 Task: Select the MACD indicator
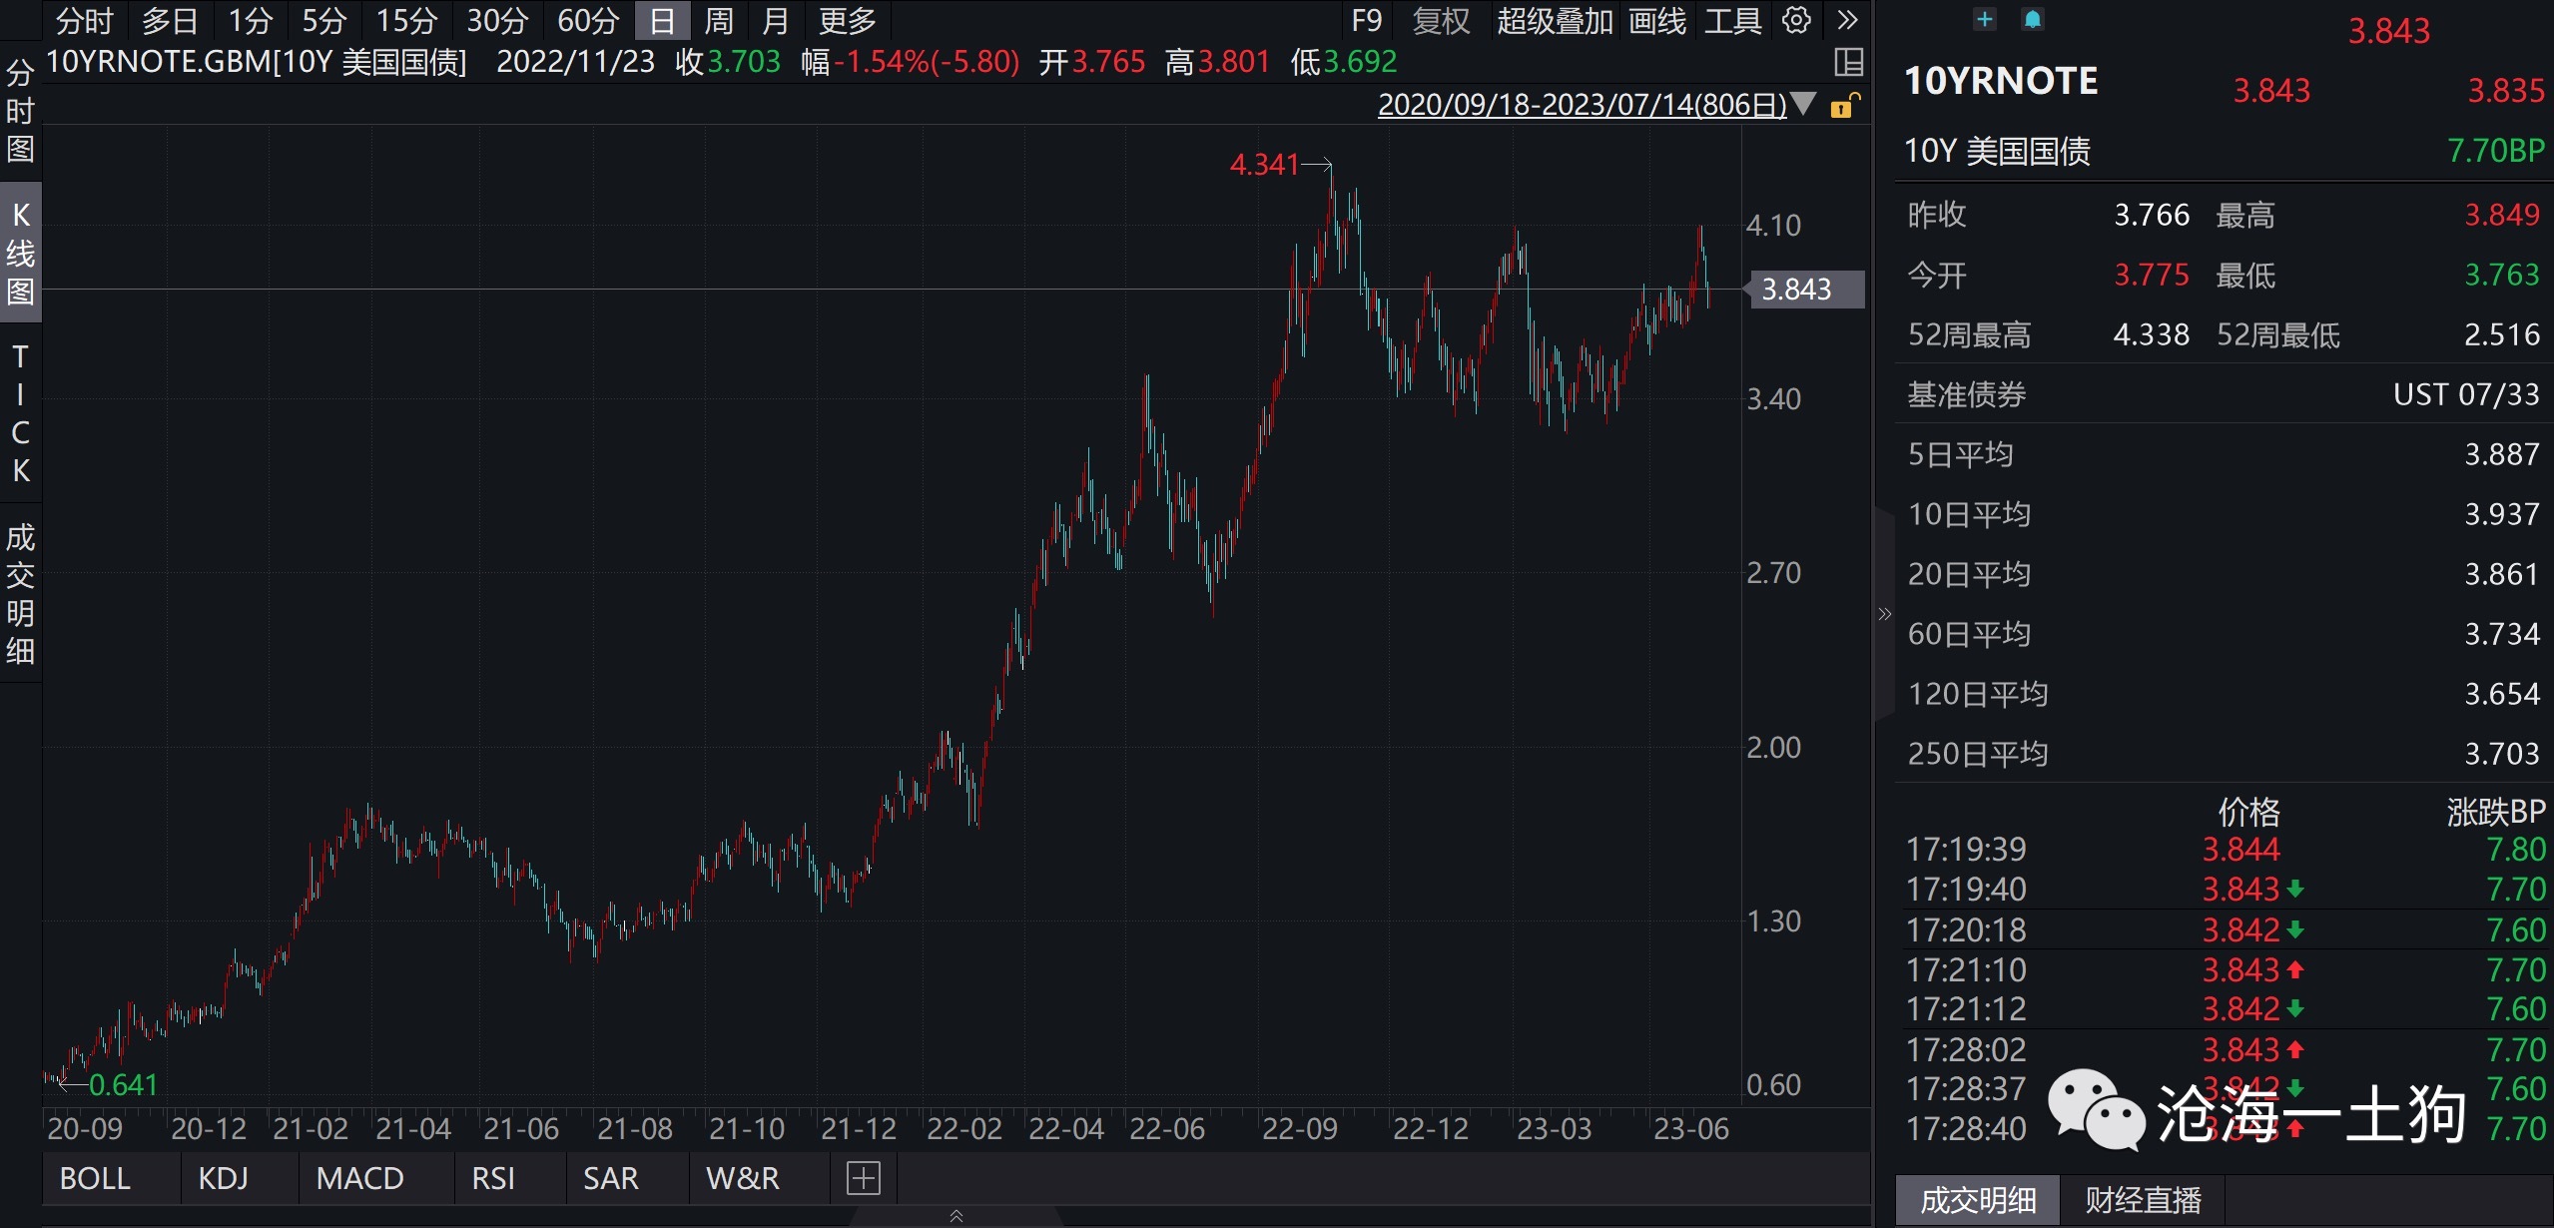tap(359, 1178)
